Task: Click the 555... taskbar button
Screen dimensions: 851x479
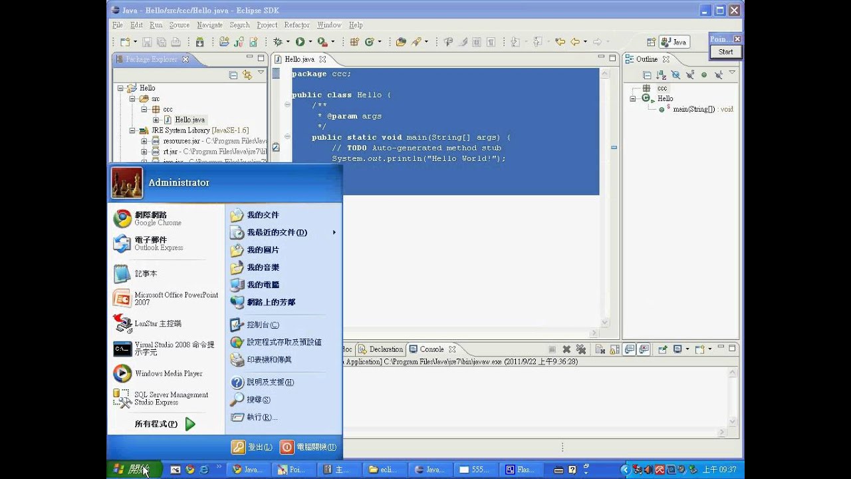Action: pyautogui.click(x=475, y=469)
